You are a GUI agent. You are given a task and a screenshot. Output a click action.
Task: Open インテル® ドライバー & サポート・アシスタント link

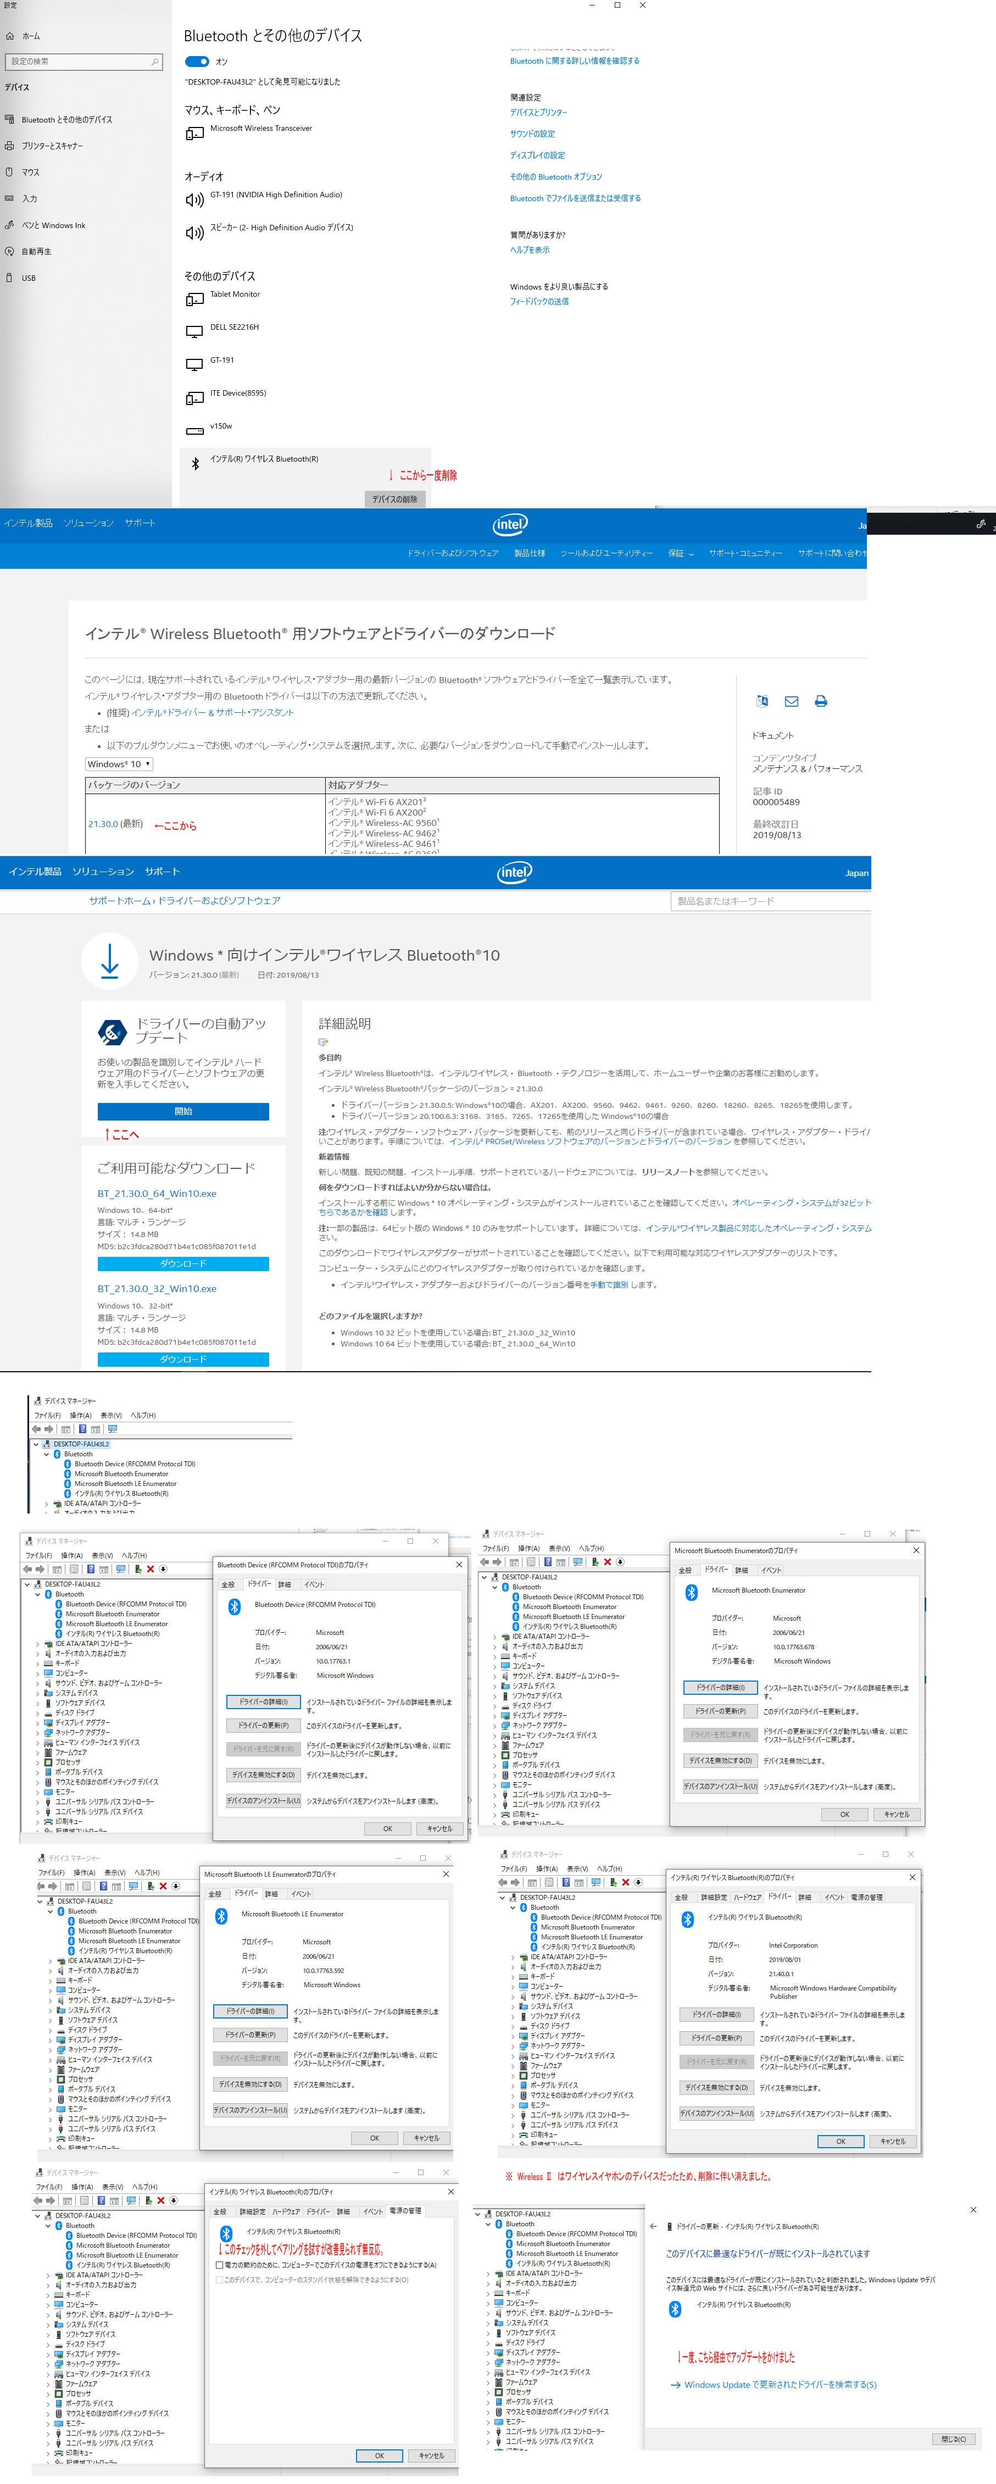[x=212, y=713]
